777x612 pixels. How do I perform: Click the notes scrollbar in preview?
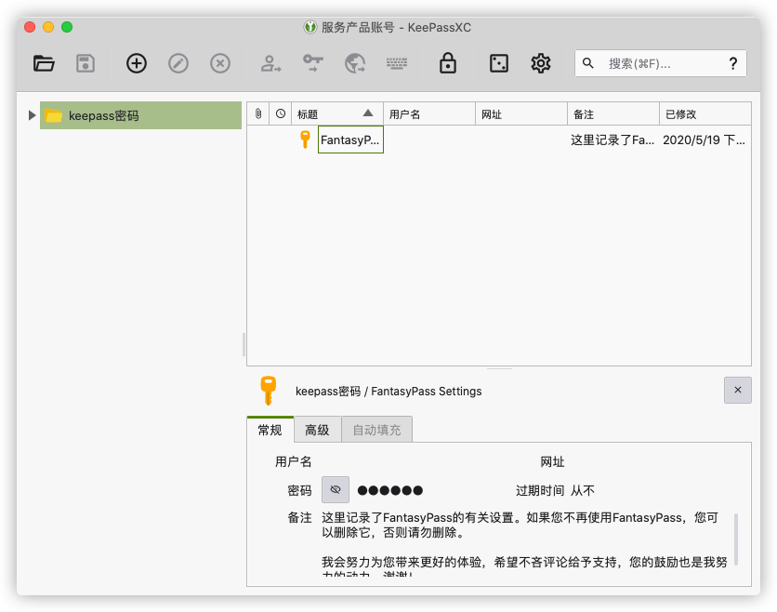736,539
